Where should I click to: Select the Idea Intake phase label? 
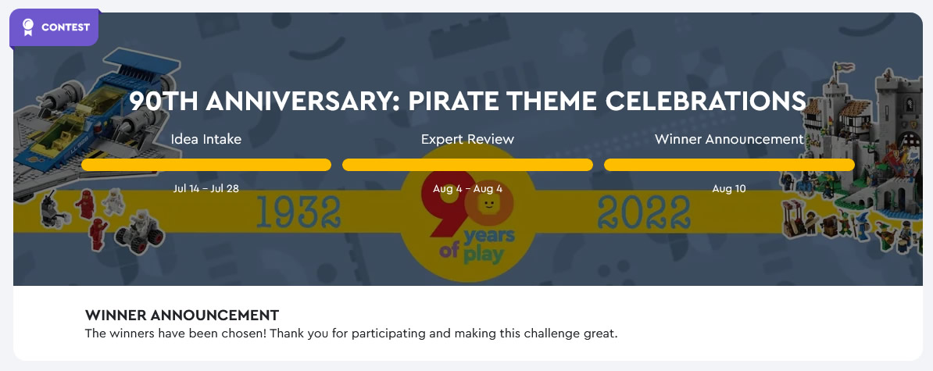pyautogui.click(x=206, y=139)
